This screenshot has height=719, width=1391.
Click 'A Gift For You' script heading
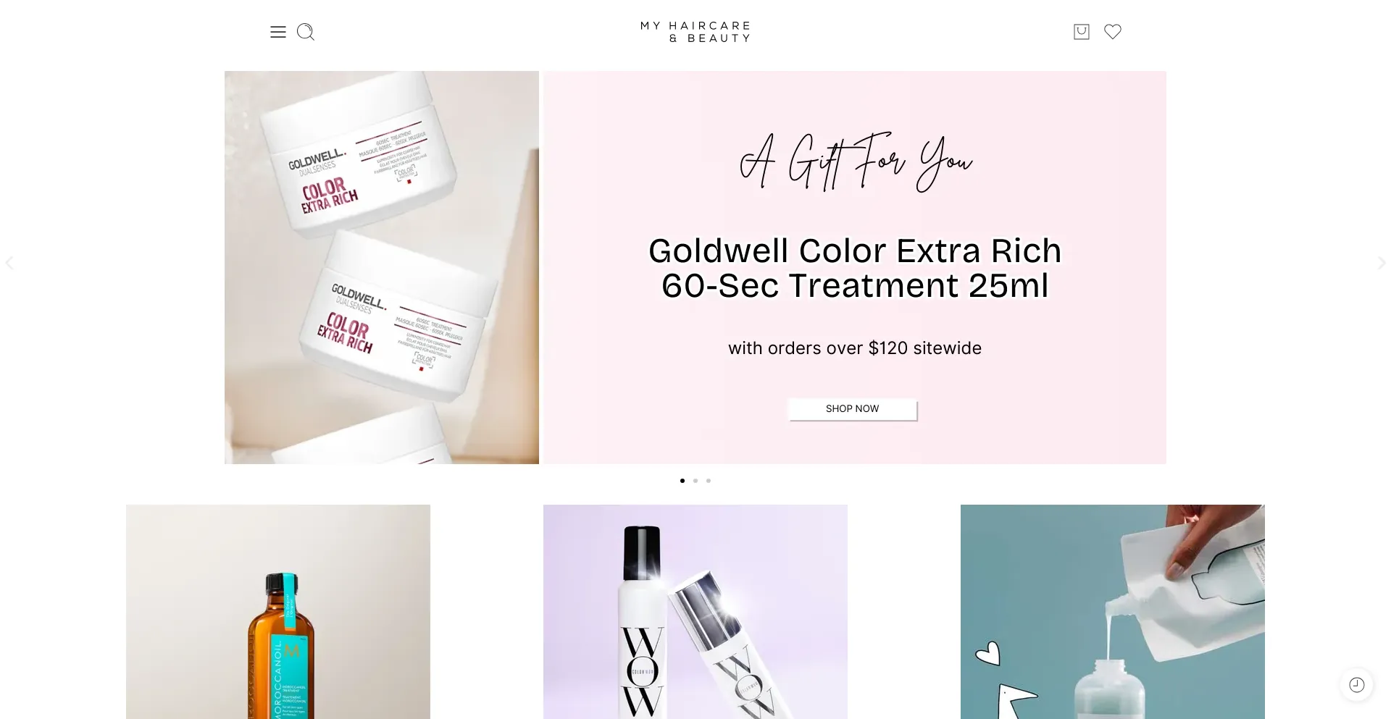click(856, 162)
